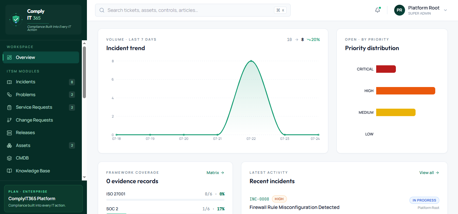Screen dimensions: 458x214
Task: Click the ISO 27001 framework label
Action: click(x=116, y=194)
